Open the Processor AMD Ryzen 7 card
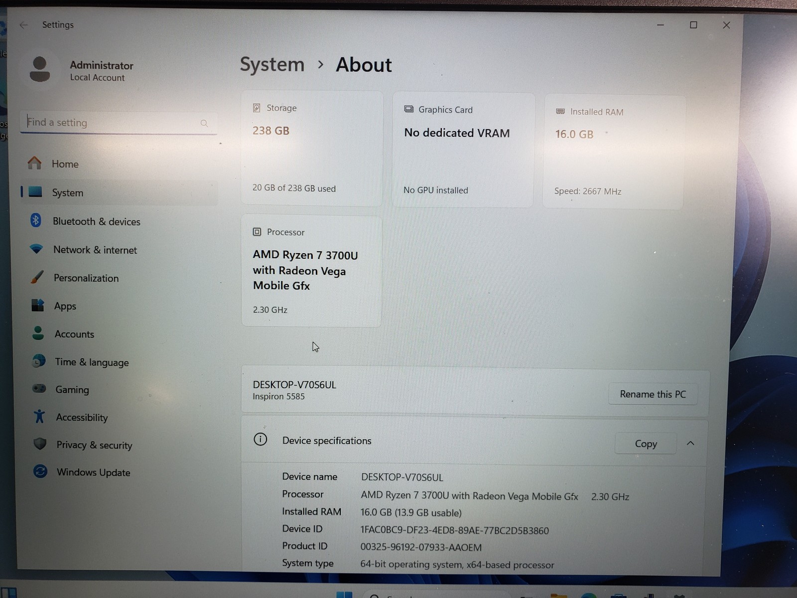Image resolution: width=797 pixels, height=598 pixels. pyautogui.click(x=311, y=271)
